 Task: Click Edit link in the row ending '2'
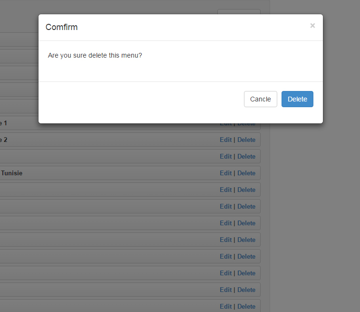(x=226, y=140)
